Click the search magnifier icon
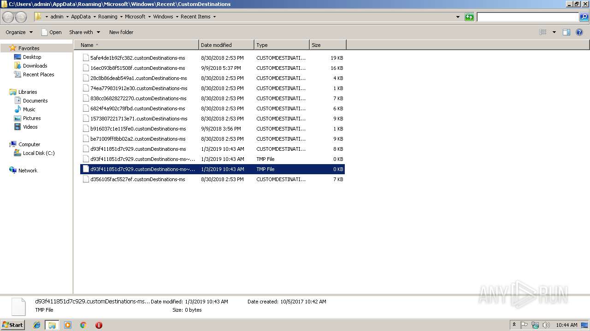 [584, 17]
